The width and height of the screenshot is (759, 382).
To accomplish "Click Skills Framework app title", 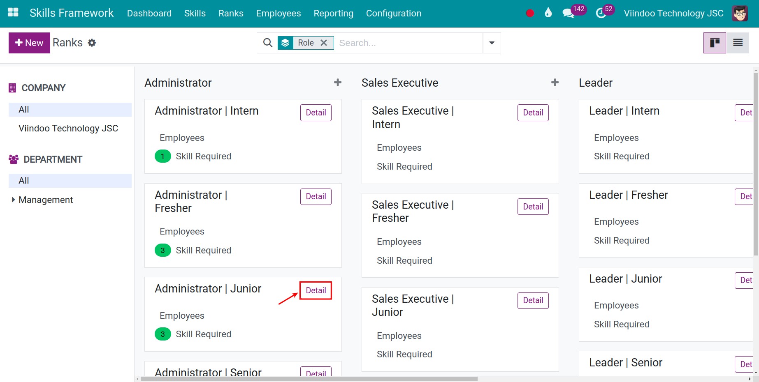I will pyautogui.click(x=72, y=13).
